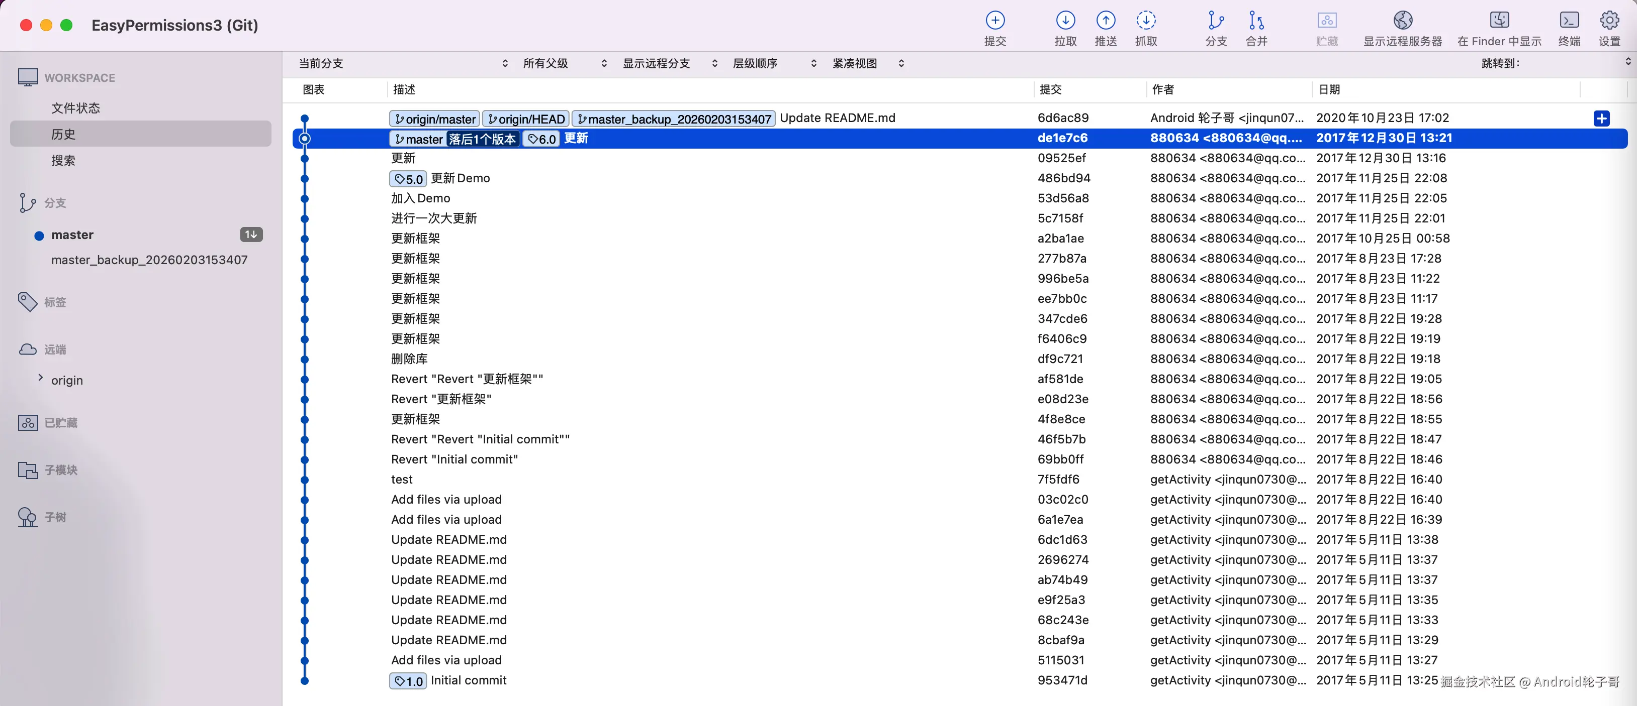Expand the origin remote tree item
The height and width of the screenshot is (706, 1637).
tap(41, 378)
